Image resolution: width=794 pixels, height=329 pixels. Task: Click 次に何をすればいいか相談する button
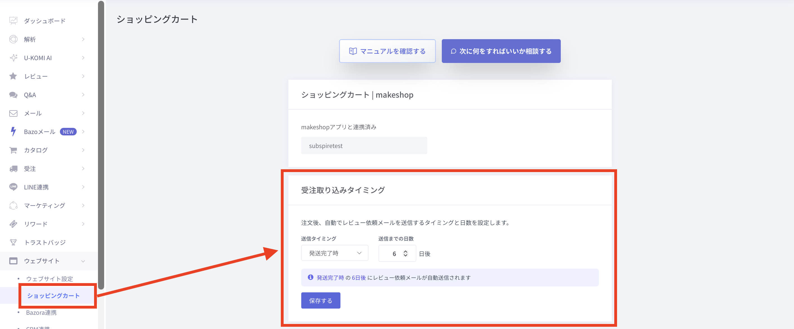pos(501,51)
